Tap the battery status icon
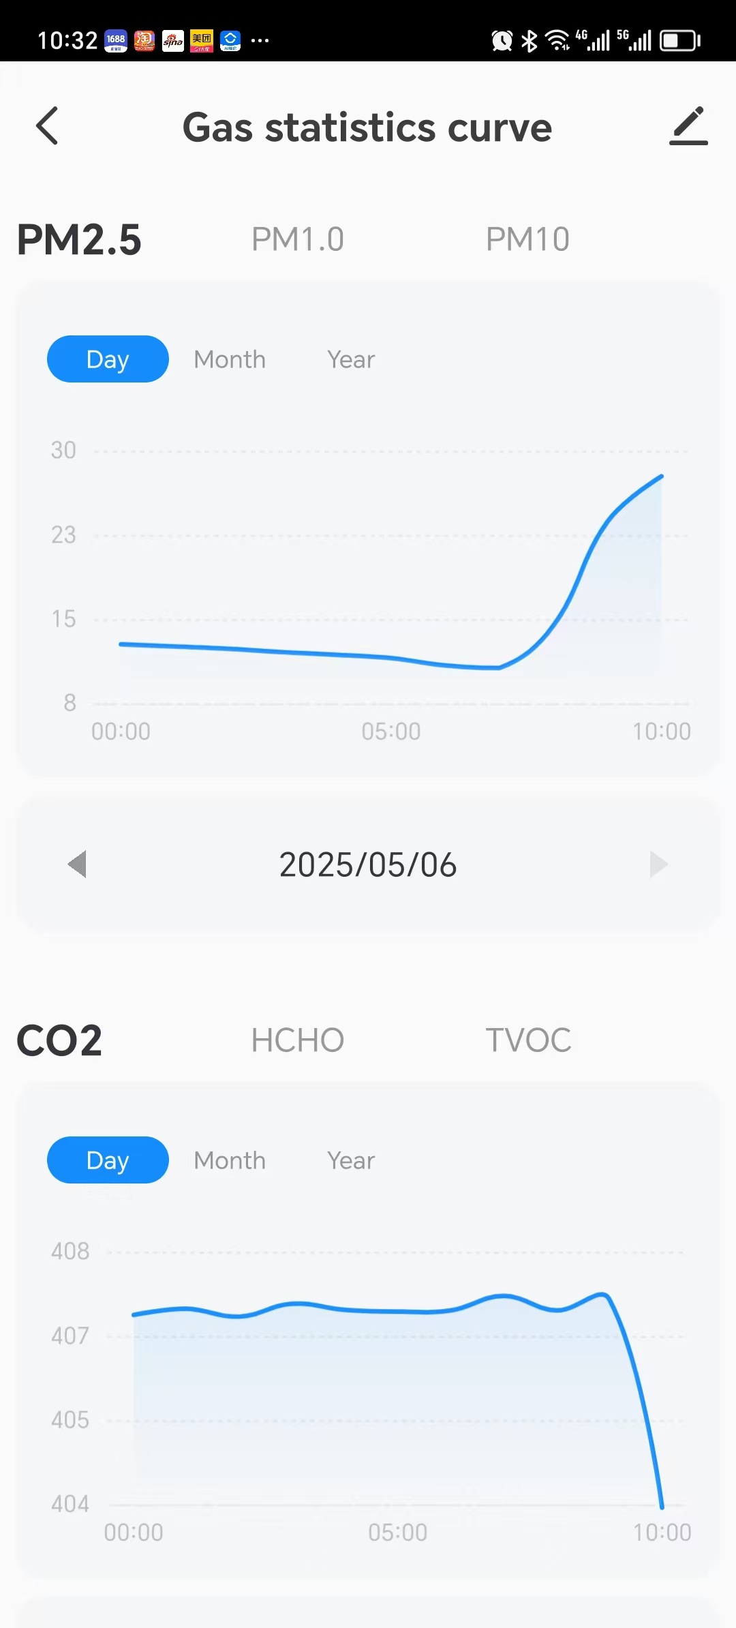 pos(680,41)
